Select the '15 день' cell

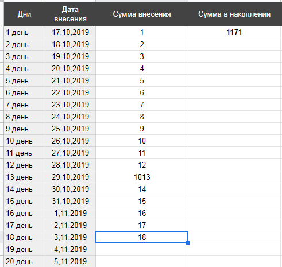24,201
